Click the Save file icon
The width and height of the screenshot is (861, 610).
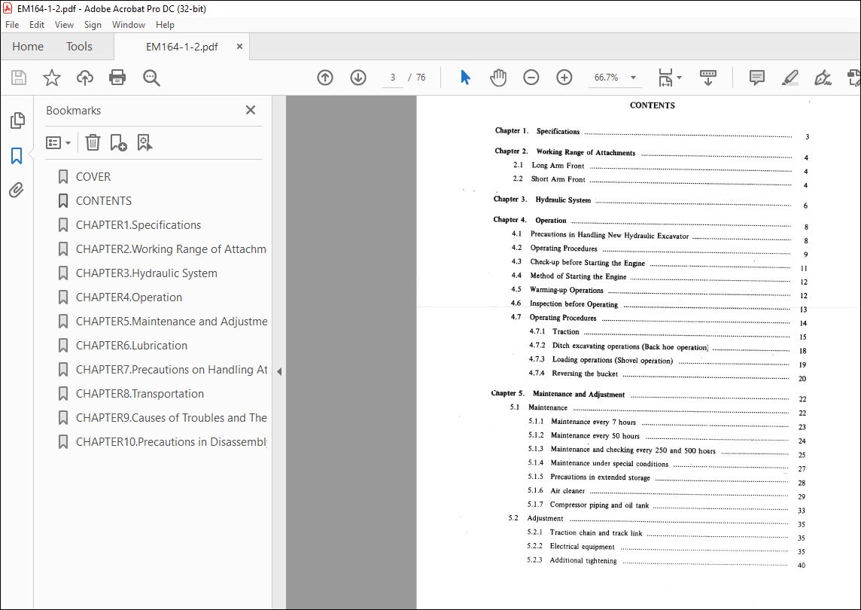tap(19, 78)
